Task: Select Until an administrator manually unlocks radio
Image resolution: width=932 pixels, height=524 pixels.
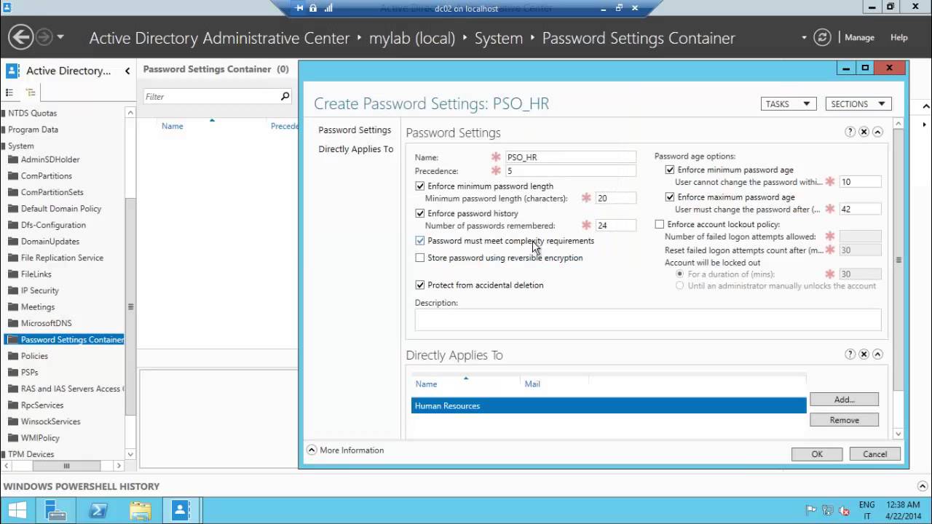Action: pos(680,286)
